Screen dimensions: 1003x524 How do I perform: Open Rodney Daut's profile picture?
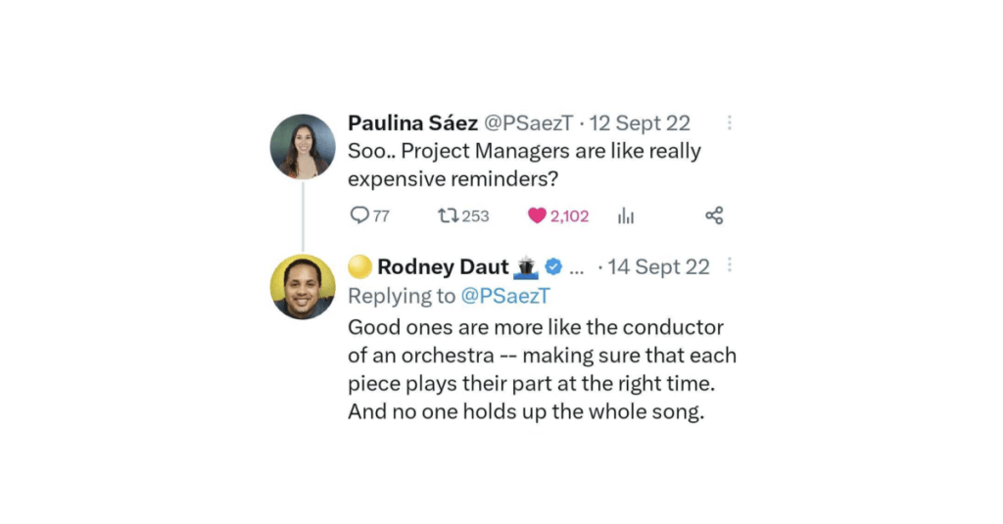tap(303, 287)
